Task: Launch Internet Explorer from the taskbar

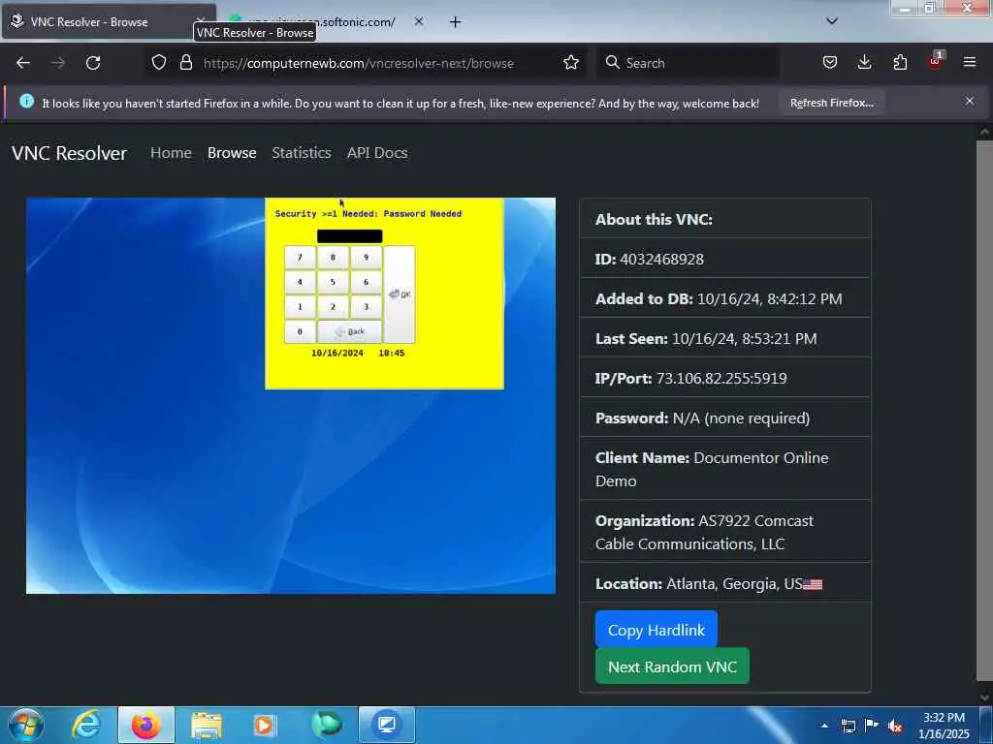Action: [x=85, y=725]
